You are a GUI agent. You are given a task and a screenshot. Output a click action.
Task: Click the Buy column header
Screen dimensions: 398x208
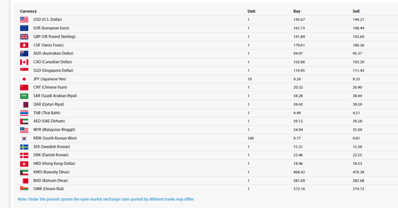coord(297,12)
